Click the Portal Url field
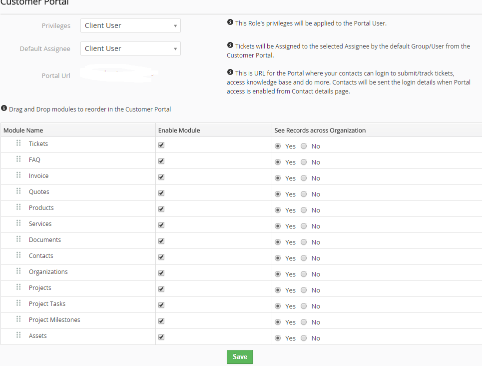The width and height of the screenshot is (482, 366). [119, 73]
